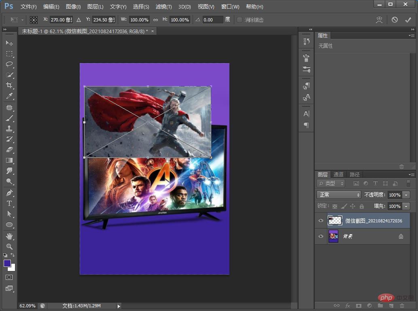
Task: Select the Lasso tool
Action: coord(9,64)
